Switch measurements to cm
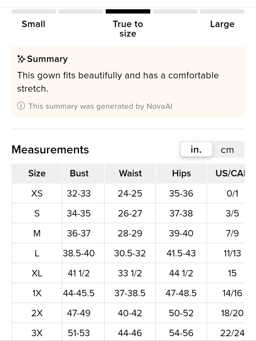 (227, 150)
